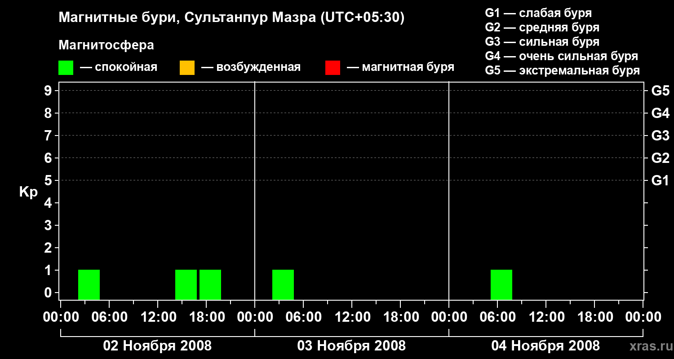Click the 12:00 time label above 04 Ноября
This screenshot has height=359, width=674.
(546, 317)
